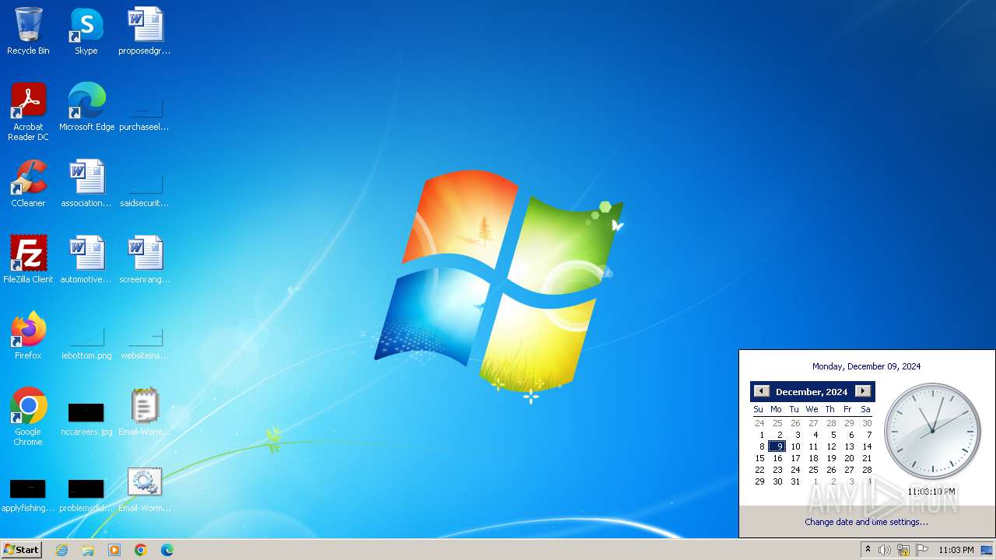Viewport: 996px width, 560px height.
Task: Click the 11:03 PM taskbar clock
Action: pyautogui.click(x=956, y=550)
